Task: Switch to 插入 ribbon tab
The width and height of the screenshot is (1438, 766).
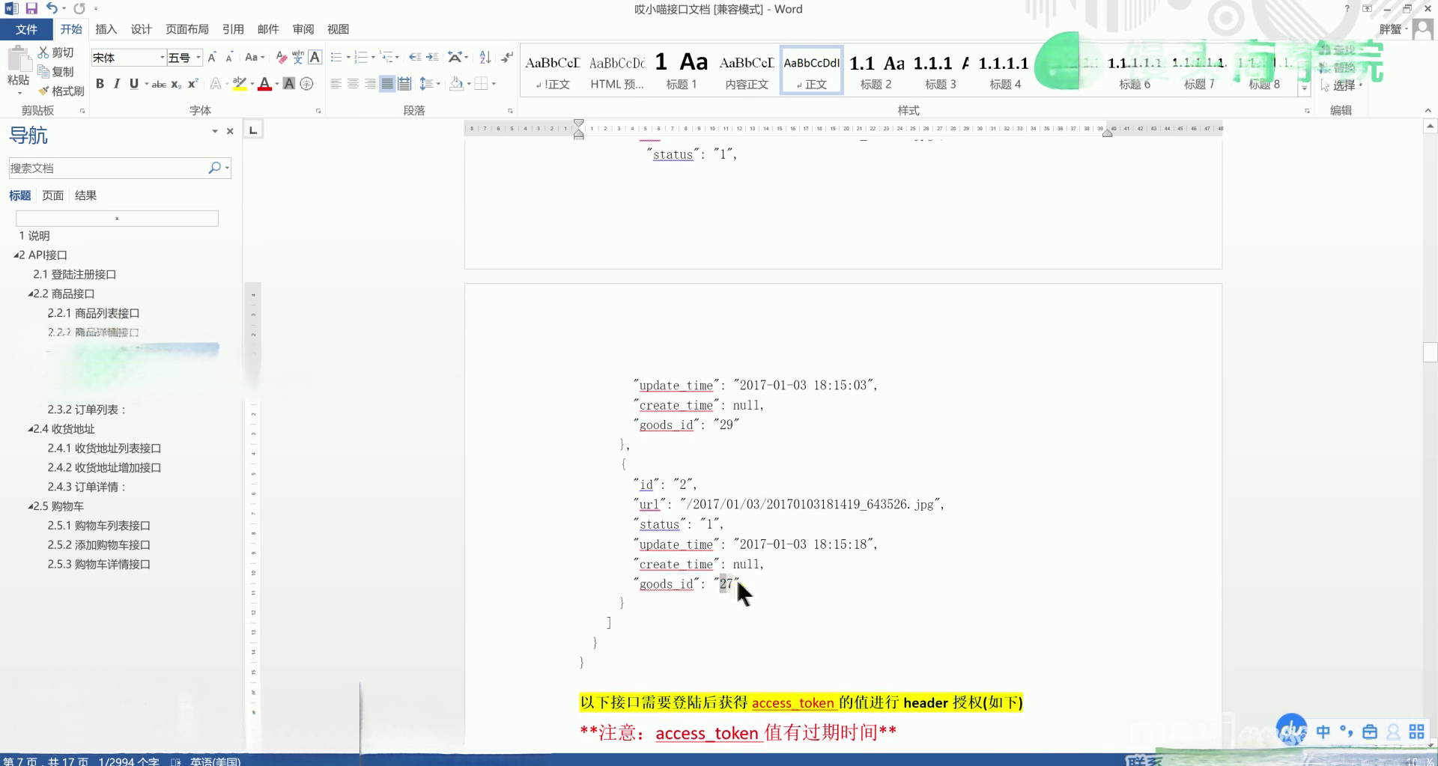Action: pyautogui.click(x=106, y=29)
